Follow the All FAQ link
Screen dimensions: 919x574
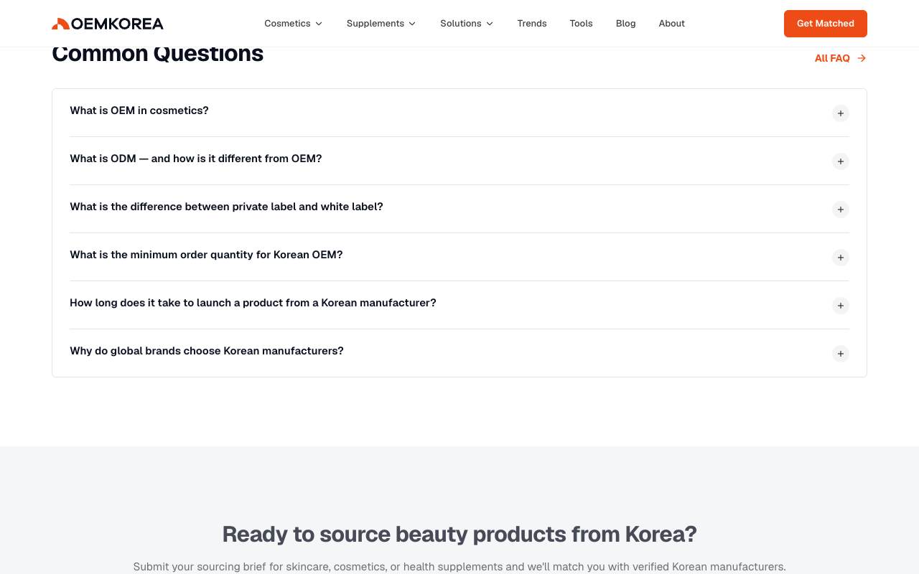[x=840, y=58]
